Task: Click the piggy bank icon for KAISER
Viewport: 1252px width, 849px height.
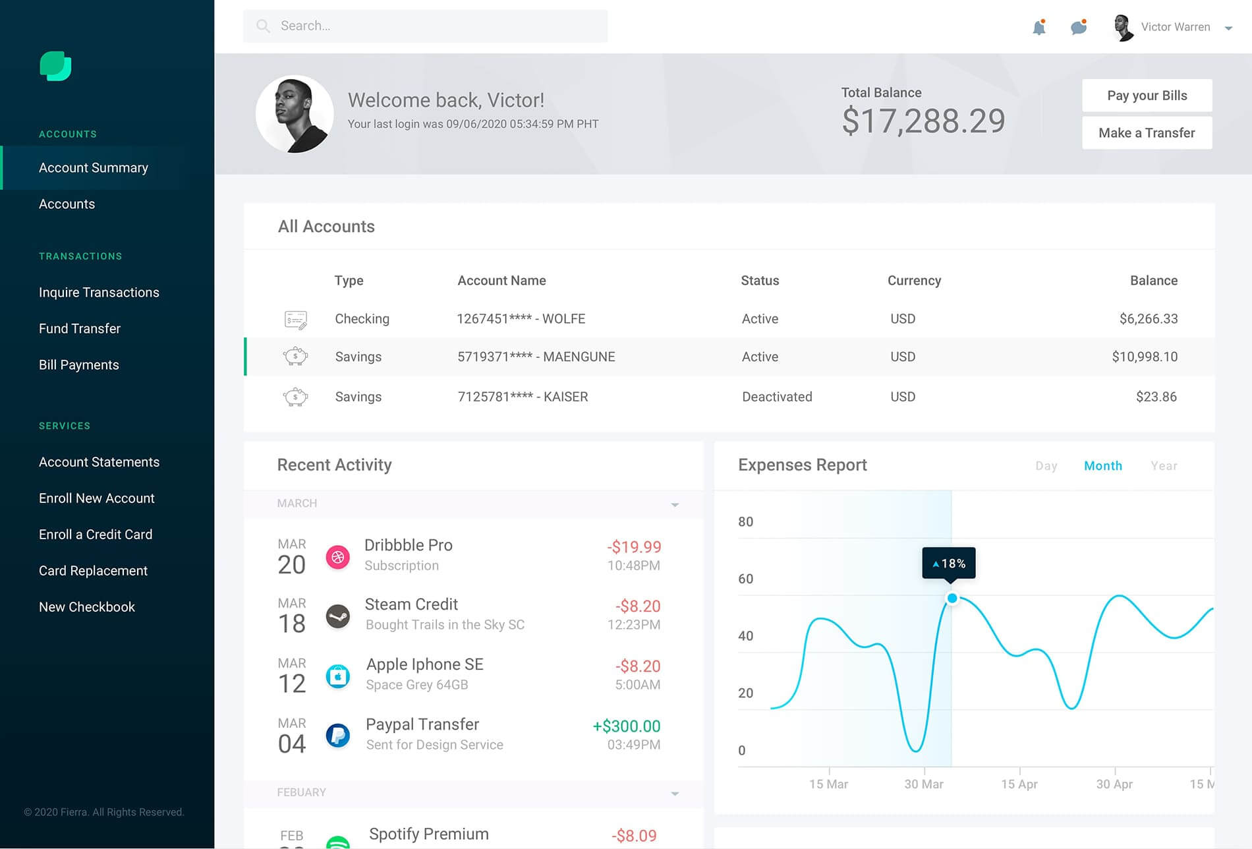Action: pos(295,397)
